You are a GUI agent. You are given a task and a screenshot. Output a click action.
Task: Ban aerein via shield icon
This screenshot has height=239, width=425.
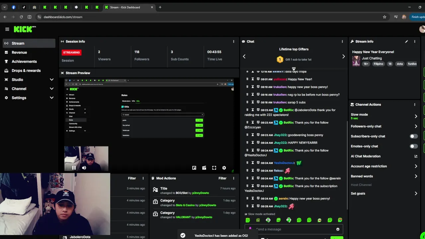tap(258, 199)
